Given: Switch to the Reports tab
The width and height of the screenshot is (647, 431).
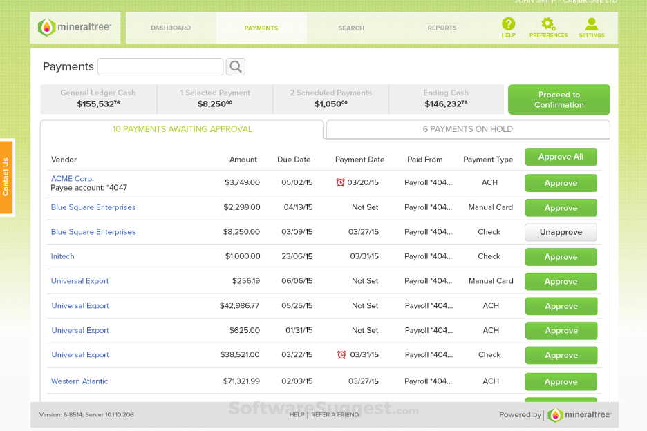Looking at the screenshot, I should [x=442, y=28].
